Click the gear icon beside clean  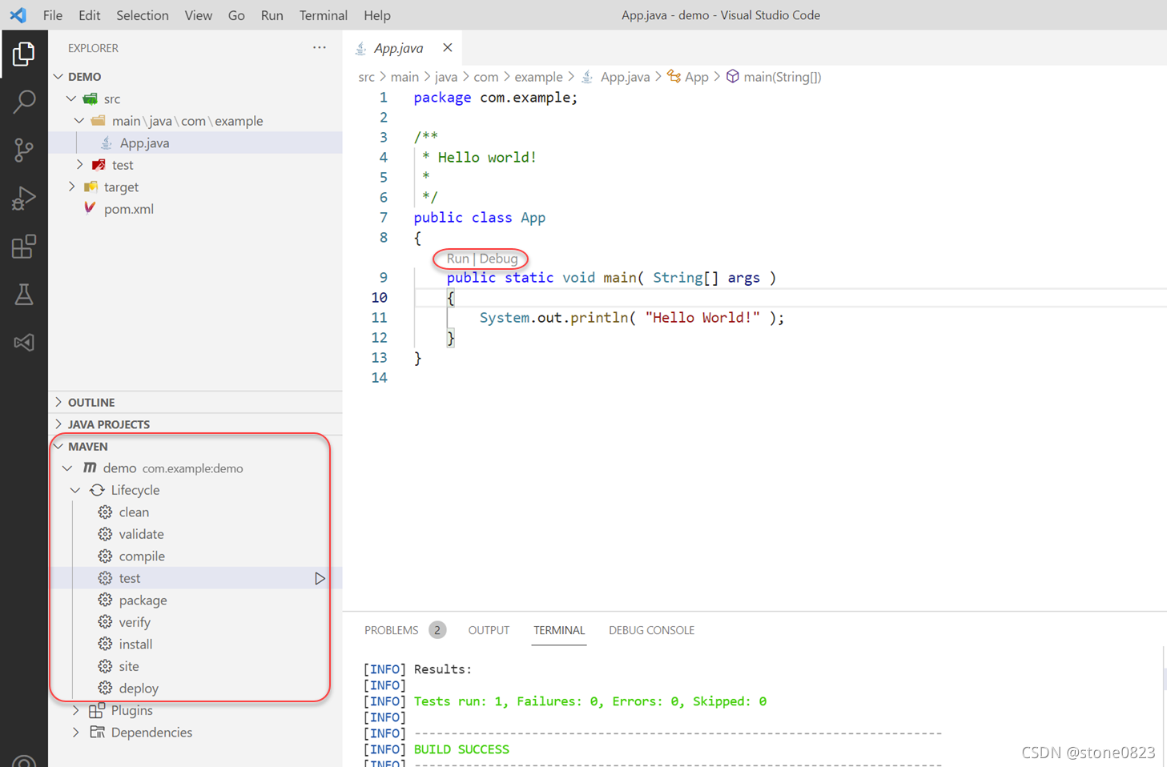pos(105,512)
